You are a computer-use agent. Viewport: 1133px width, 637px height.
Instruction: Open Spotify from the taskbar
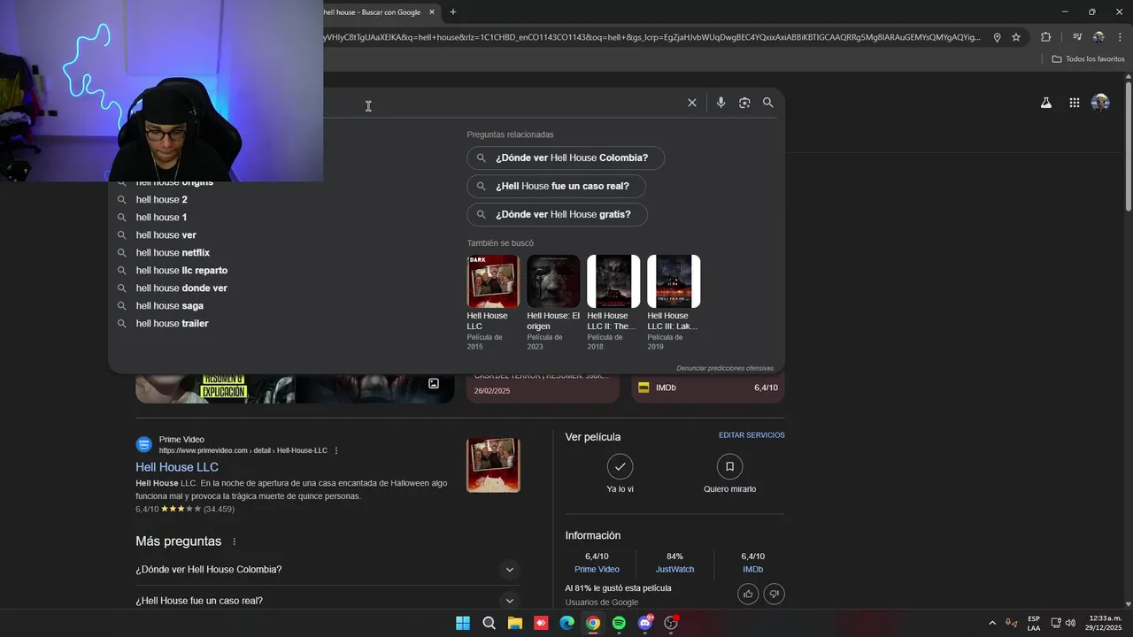[619, 623]
